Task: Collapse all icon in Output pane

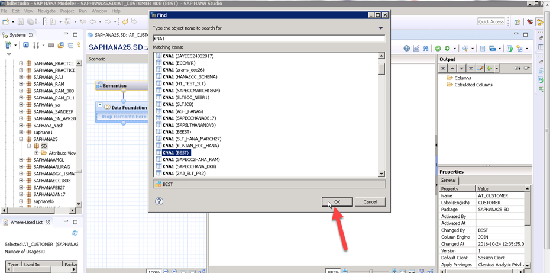Action: point(527,68)
